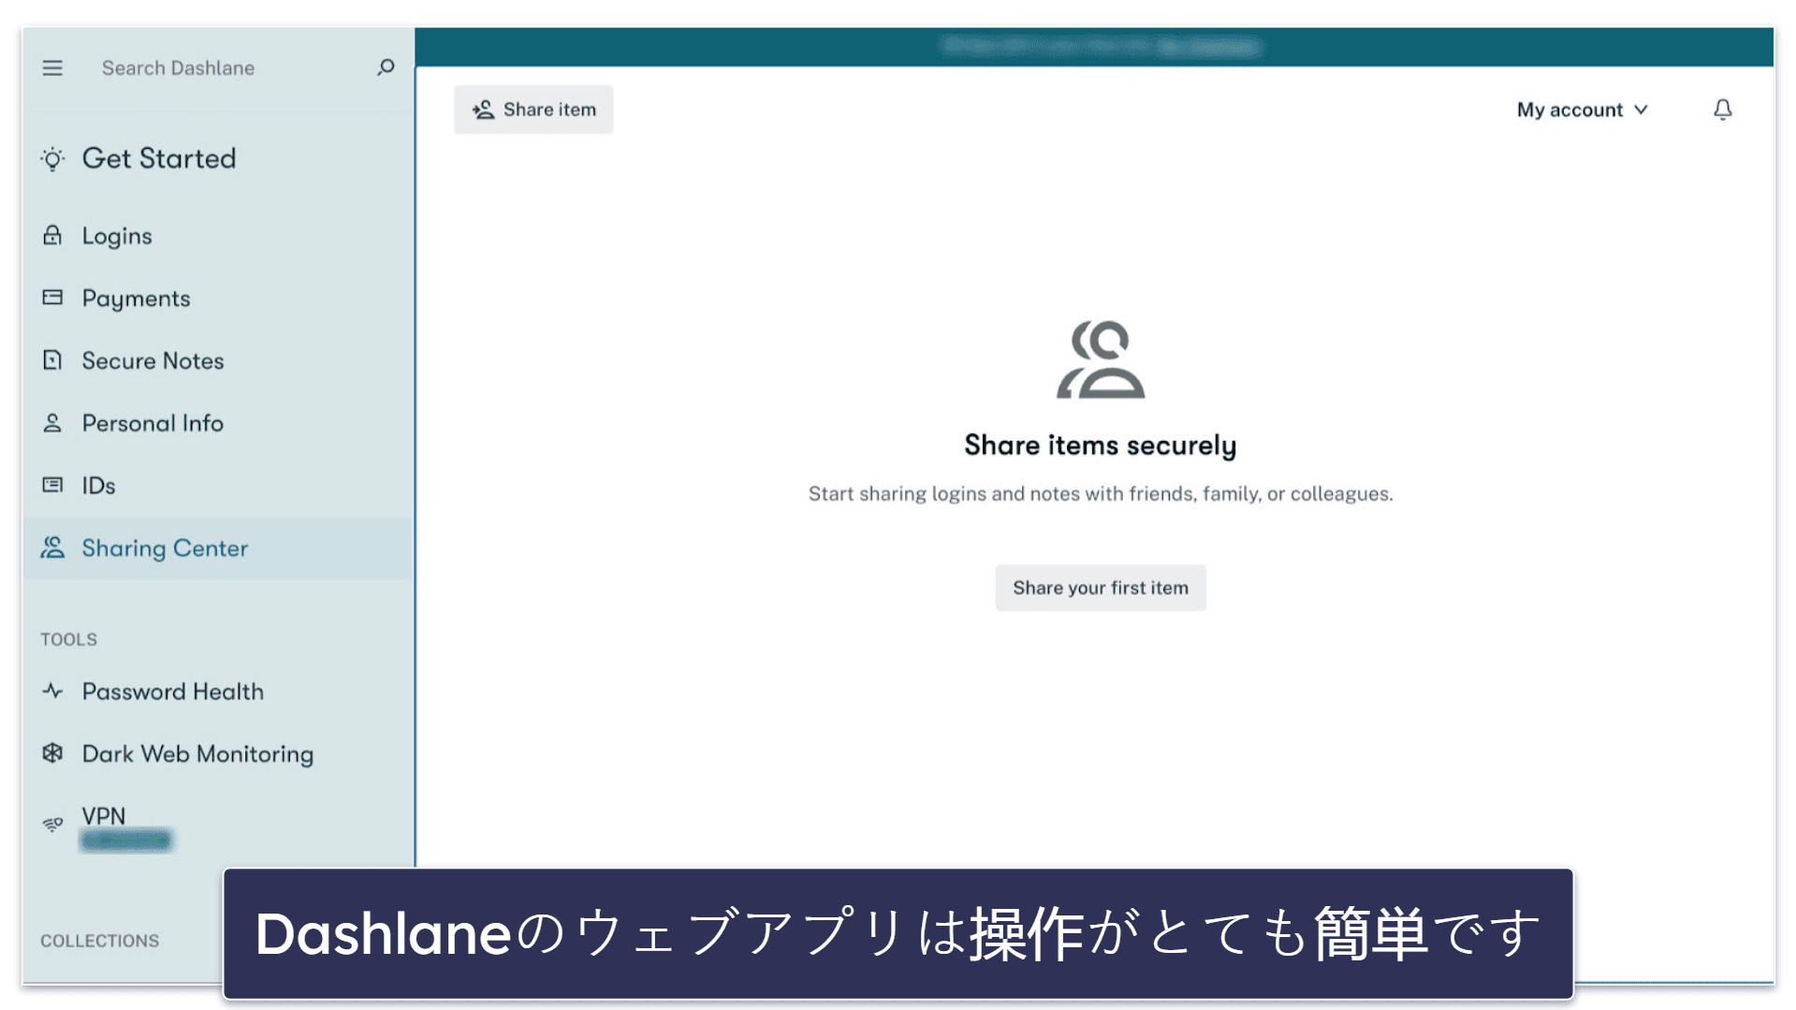
Task: Click the Personal Info person icon
Action: [52, 423]
